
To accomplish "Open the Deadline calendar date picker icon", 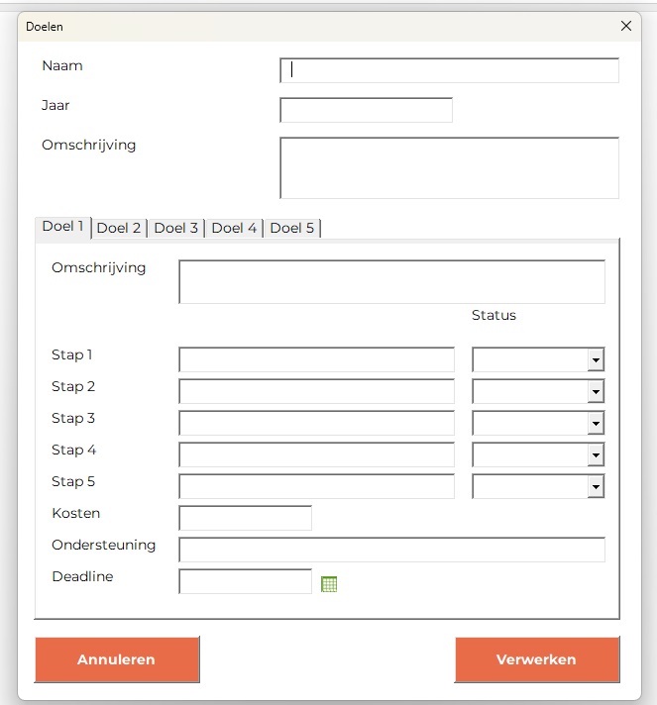I will tap(330, 584).
